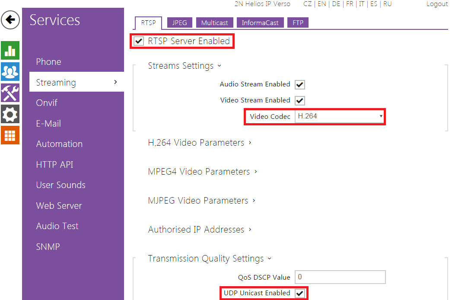Uncheck Video Stream Enabled

coord(299,101)
